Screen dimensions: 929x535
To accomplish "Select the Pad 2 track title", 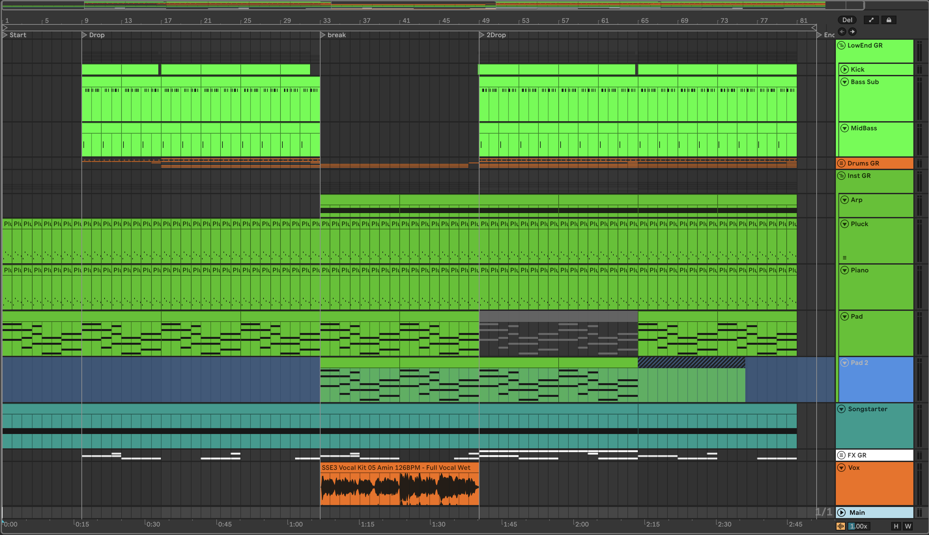I will 859,363.
